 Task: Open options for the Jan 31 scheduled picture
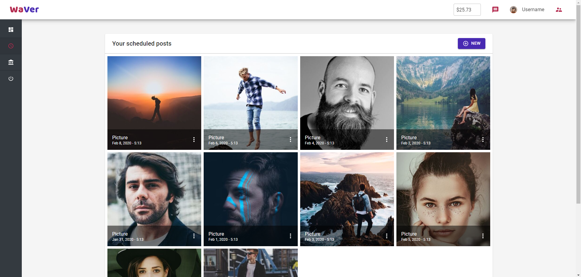[x=194, y=236]
